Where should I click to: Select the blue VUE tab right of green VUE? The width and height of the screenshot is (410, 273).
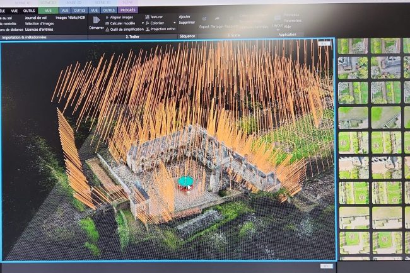pyautogui.click(x=64, y=11)
